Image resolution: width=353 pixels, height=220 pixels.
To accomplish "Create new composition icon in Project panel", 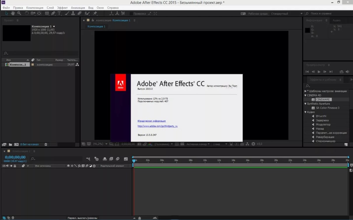I will coord(16,144).
